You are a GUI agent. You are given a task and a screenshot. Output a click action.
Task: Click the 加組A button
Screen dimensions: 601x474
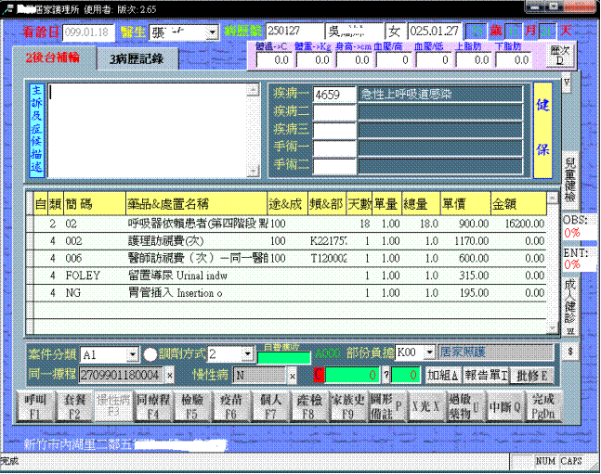[443, 375]
